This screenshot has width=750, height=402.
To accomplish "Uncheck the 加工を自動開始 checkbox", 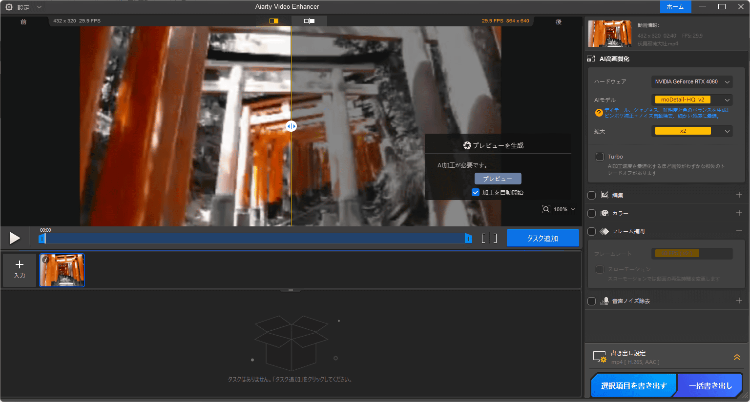I will [x=476, y=192].
